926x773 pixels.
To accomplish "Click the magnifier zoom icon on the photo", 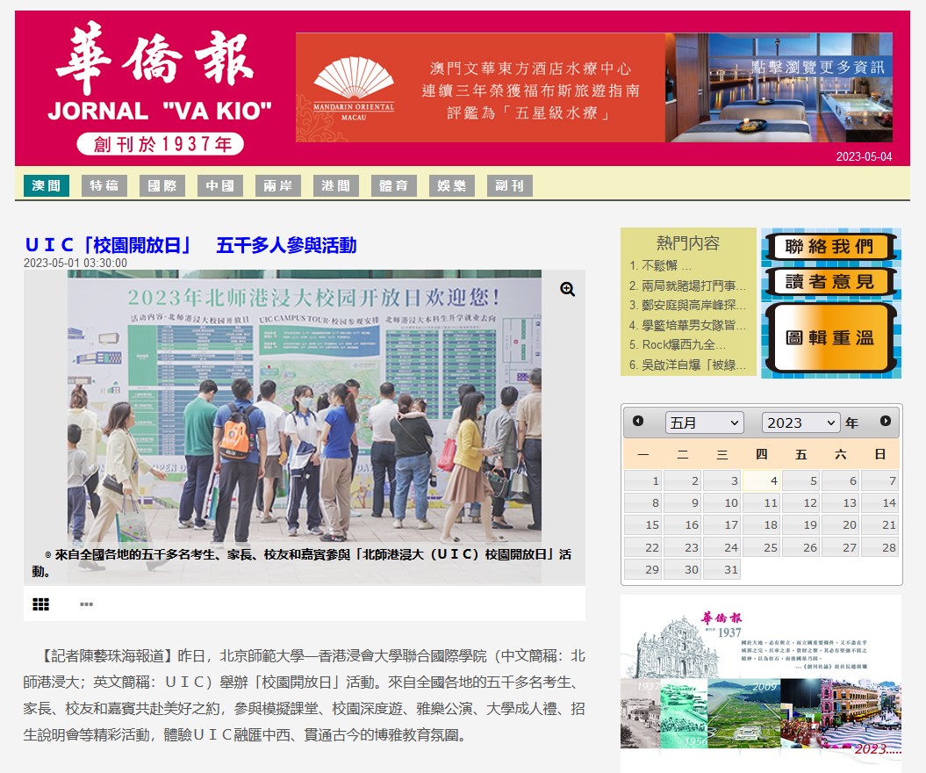I will 568,289.
